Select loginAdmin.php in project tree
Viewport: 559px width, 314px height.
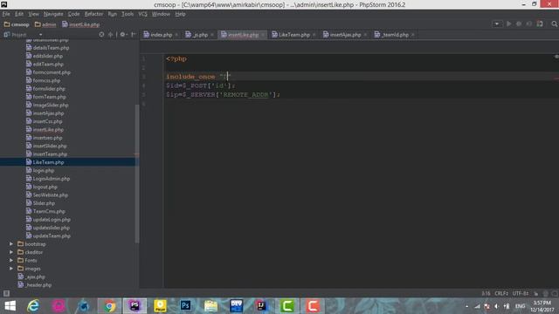point(51,178)
